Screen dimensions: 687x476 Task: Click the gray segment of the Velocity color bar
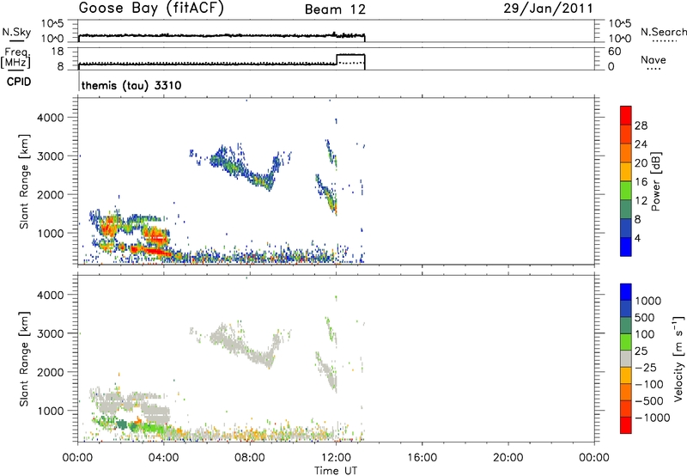tap(626, 359)
